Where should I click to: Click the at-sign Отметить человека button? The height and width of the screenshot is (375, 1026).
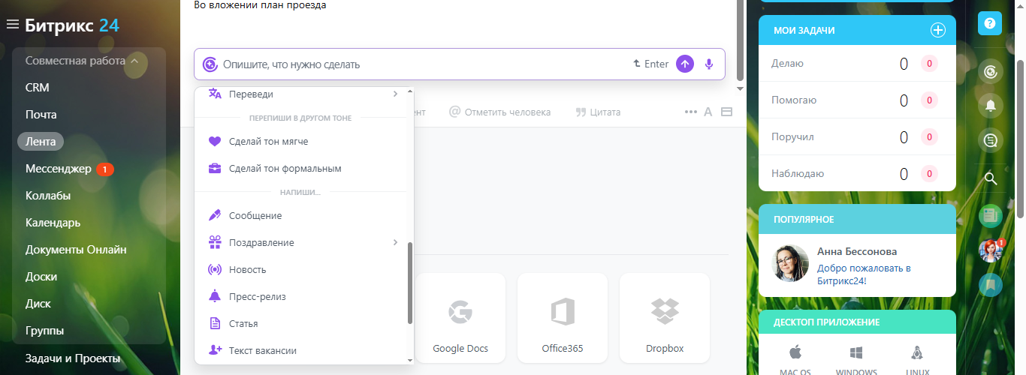[x=499, y=112]
